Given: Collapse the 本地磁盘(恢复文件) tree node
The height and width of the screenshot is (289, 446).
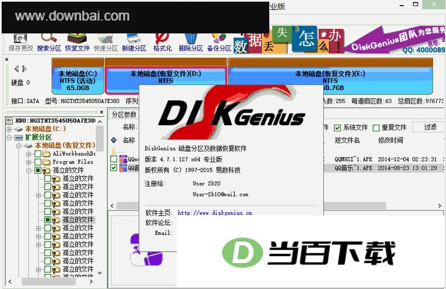Looking at the screenshot, I should [x=19, y=146].
